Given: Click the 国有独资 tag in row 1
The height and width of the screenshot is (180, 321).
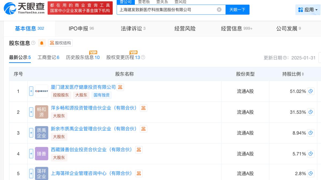Looking at the screenshot, I should click(x=101, y=95).
